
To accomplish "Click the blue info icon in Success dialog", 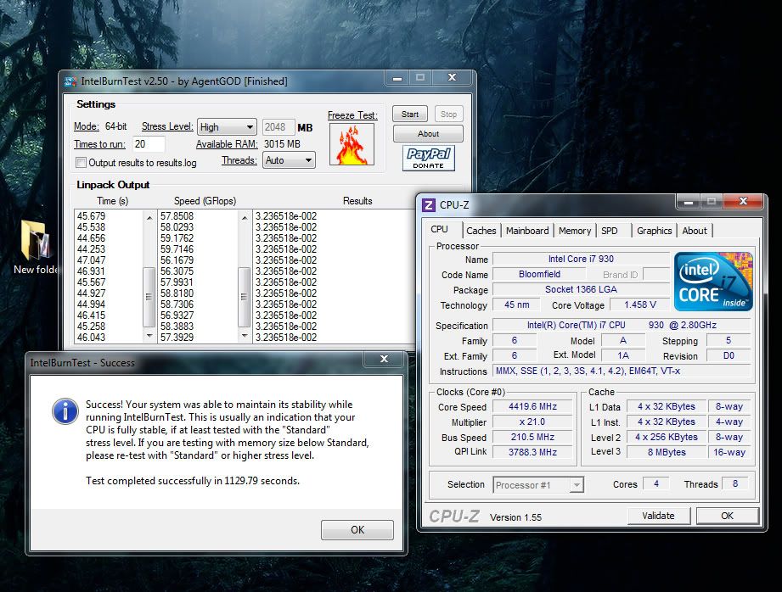I will (x=65, y=412).
